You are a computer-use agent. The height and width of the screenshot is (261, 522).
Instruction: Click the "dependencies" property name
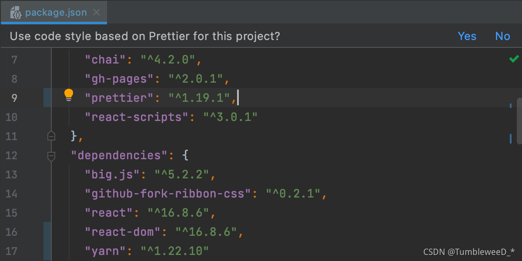pos(119,155)
